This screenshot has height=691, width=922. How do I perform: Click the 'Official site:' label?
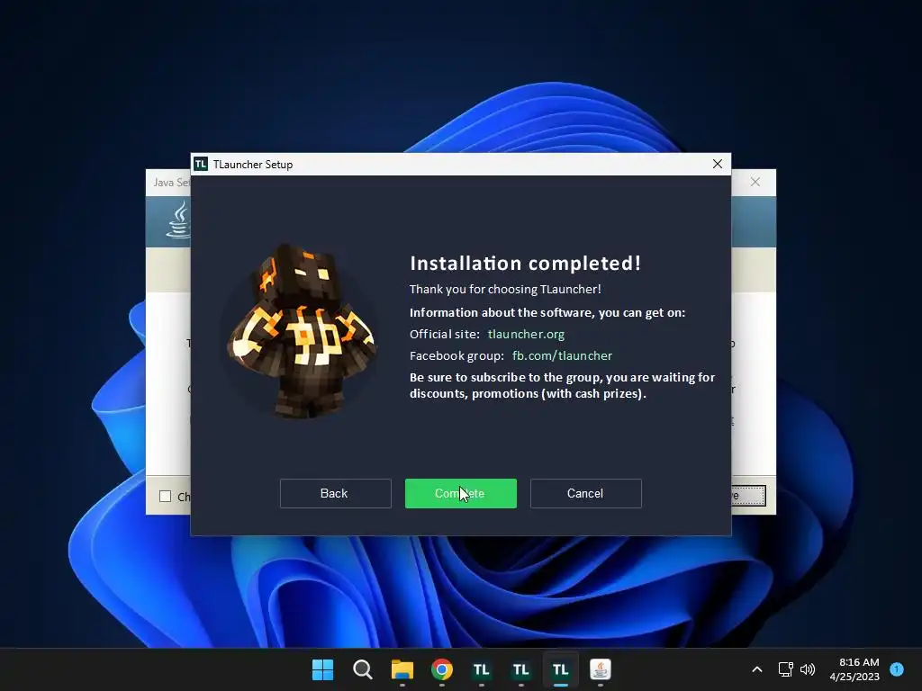point(445,335)
